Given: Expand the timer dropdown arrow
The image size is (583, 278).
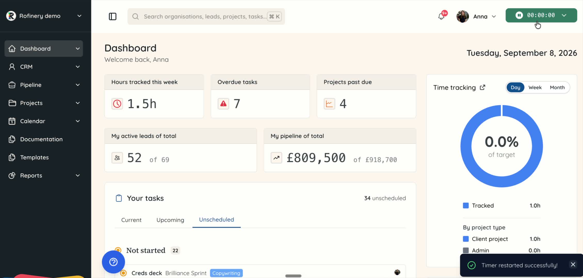Looking at the screenshot, I should [x=564, y=15].
